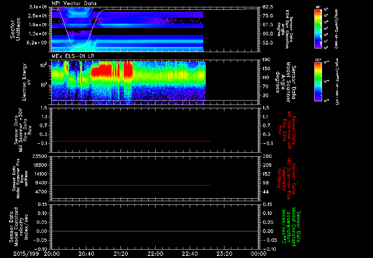Image resolution: width=373 pixels, height=258 pixels.
Task: Click the 82.5 sun elevation tick
Action: 268,7
